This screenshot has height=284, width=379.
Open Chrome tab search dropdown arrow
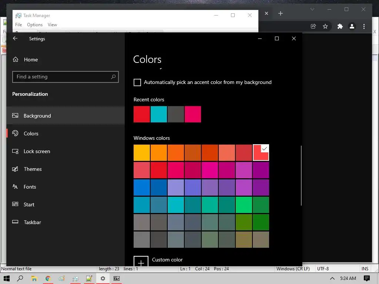(312, 9)
